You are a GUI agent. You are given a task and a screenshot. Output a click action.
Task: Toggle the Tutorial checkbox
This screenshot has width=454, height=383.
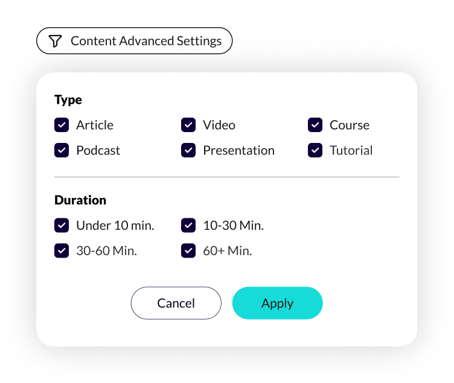315,150
